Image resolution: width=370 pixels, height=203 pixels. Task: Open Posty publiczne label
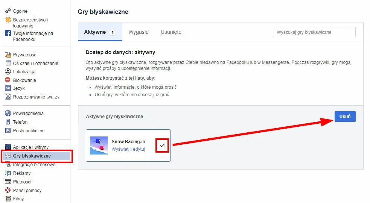[x=29, y=130]
